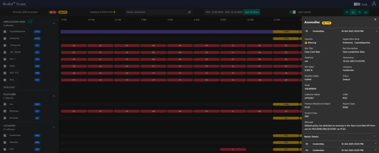Check the lowercase windows platform checkbox
This screenshot has width=379, height=153.
5,118
